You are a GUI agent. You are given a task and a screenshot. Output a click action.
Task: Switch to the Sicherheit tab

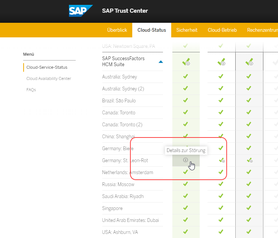click(187, 30)
